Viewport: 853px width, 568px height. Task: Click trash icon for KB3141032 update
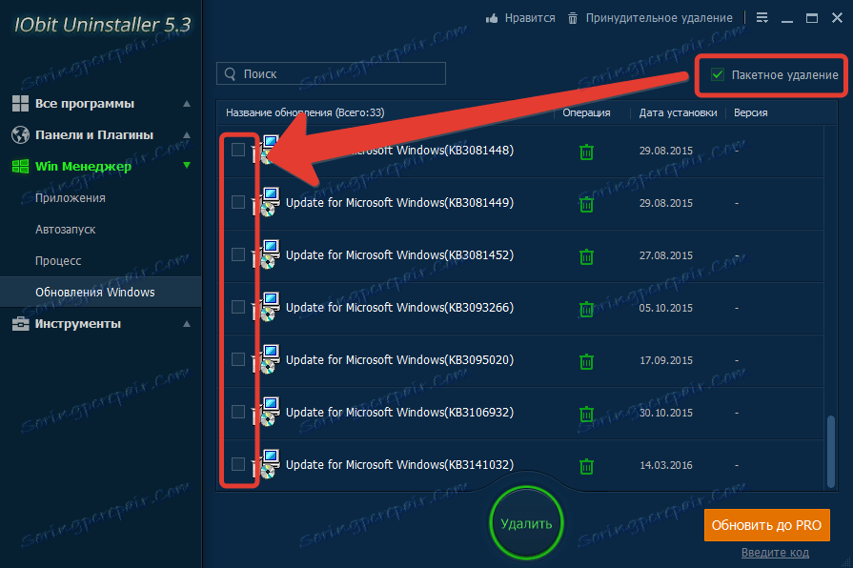586,466
